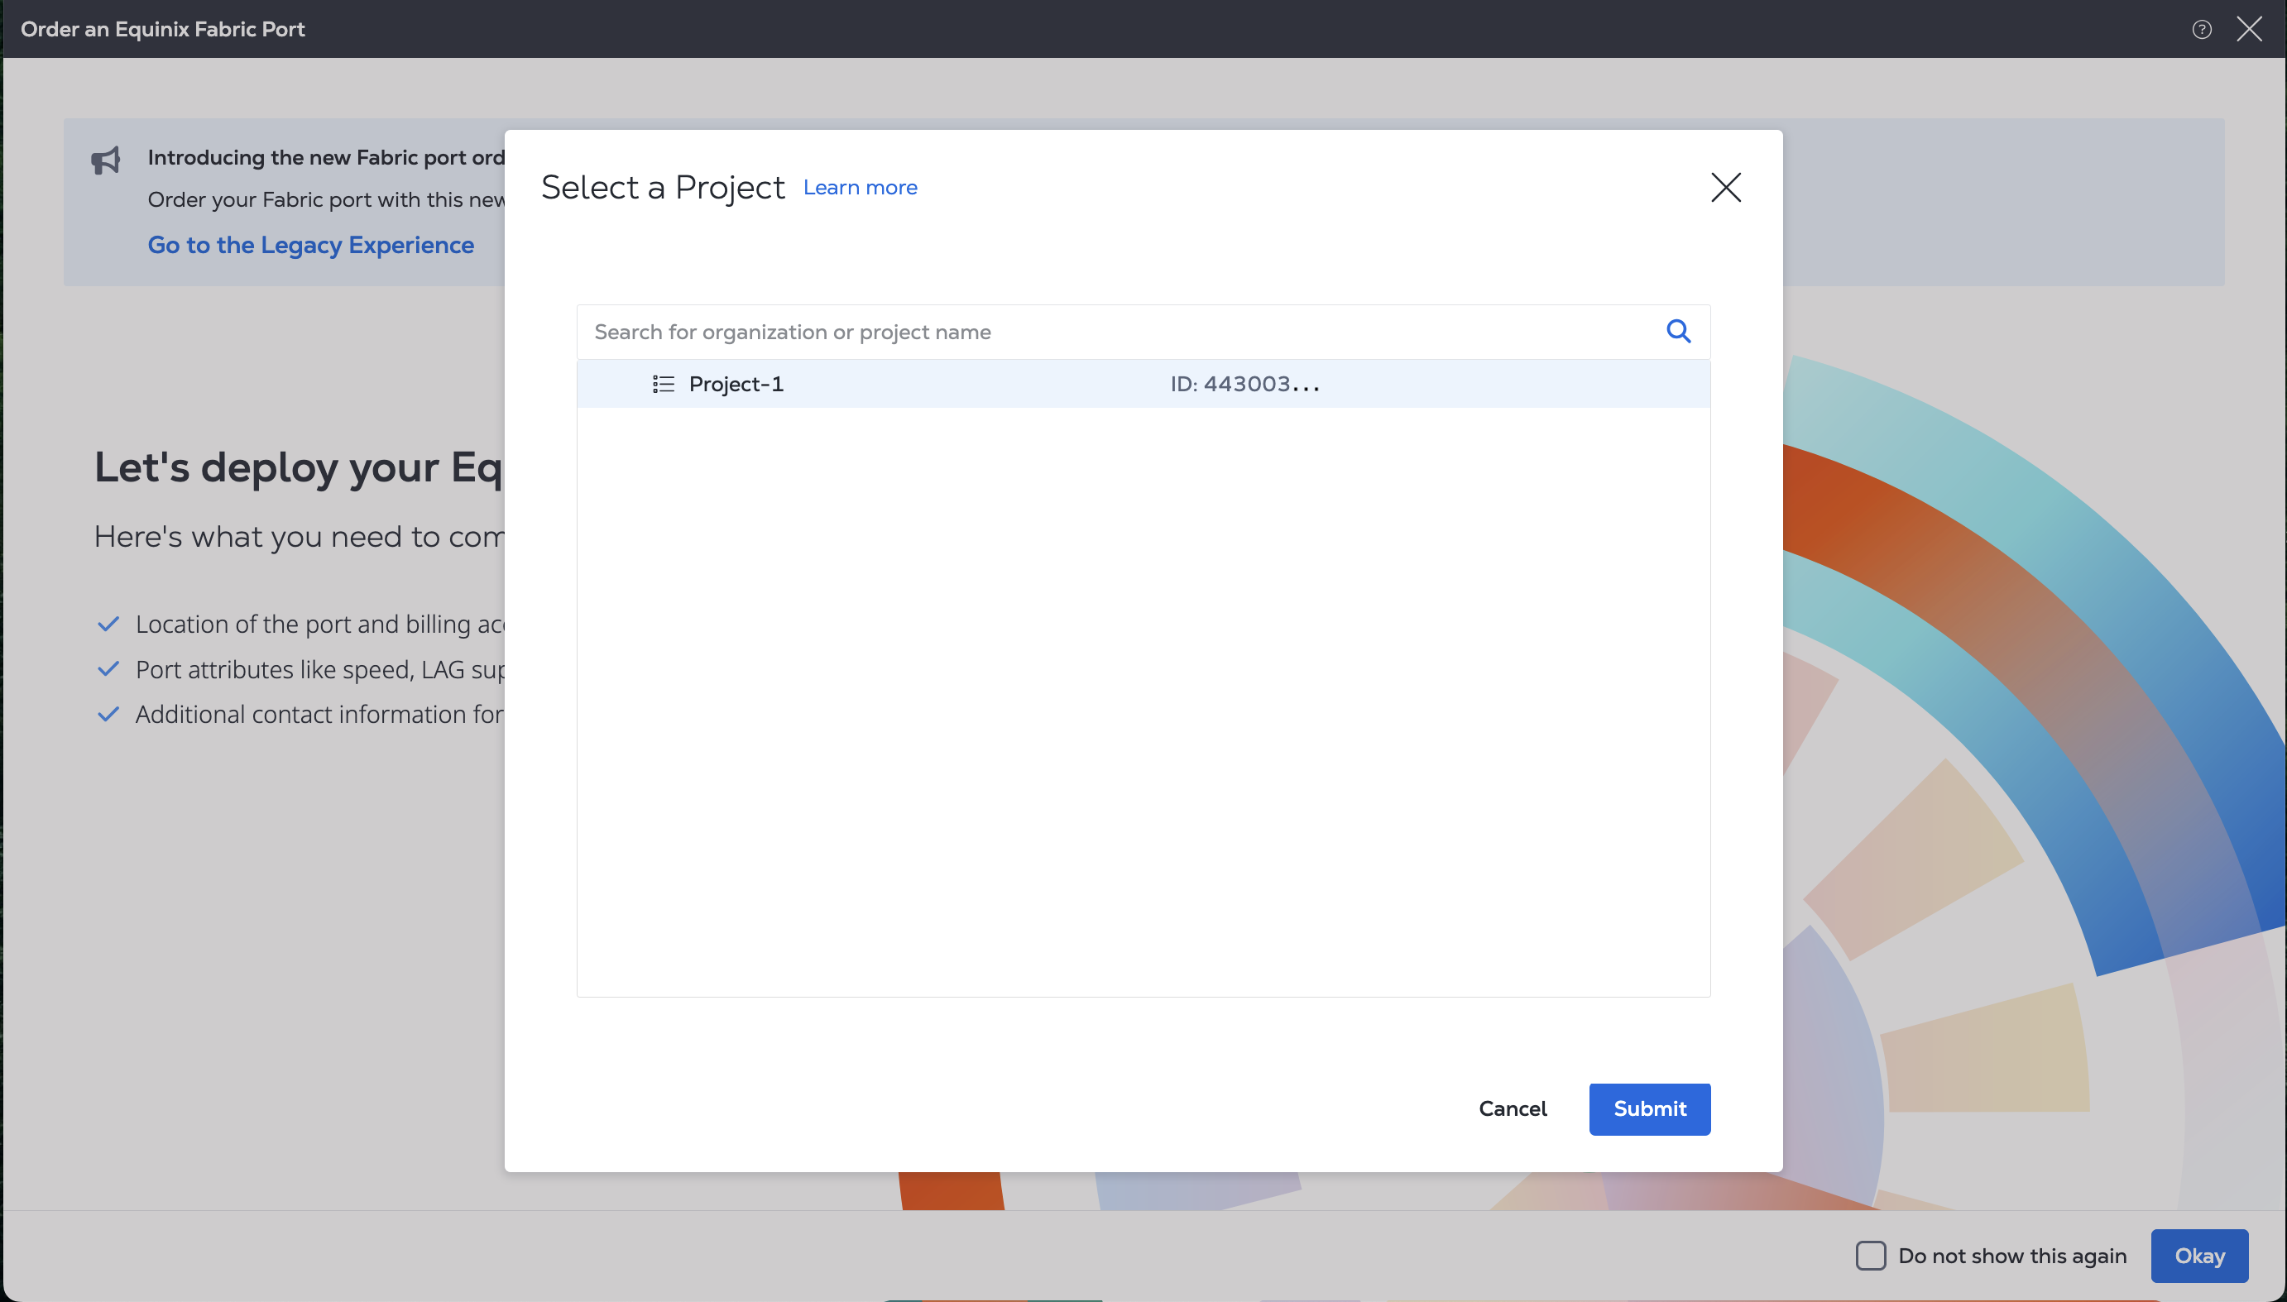Screen dimensions: 2287x1302
Task: Click the Select a Project heading
Action: (x=663, y=188)
